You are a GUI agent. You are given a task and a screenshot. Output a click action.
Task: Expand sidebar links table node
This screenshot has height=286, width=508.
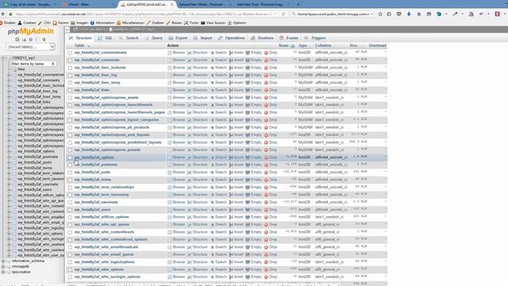pyautogui.click(x=9, y=102)
